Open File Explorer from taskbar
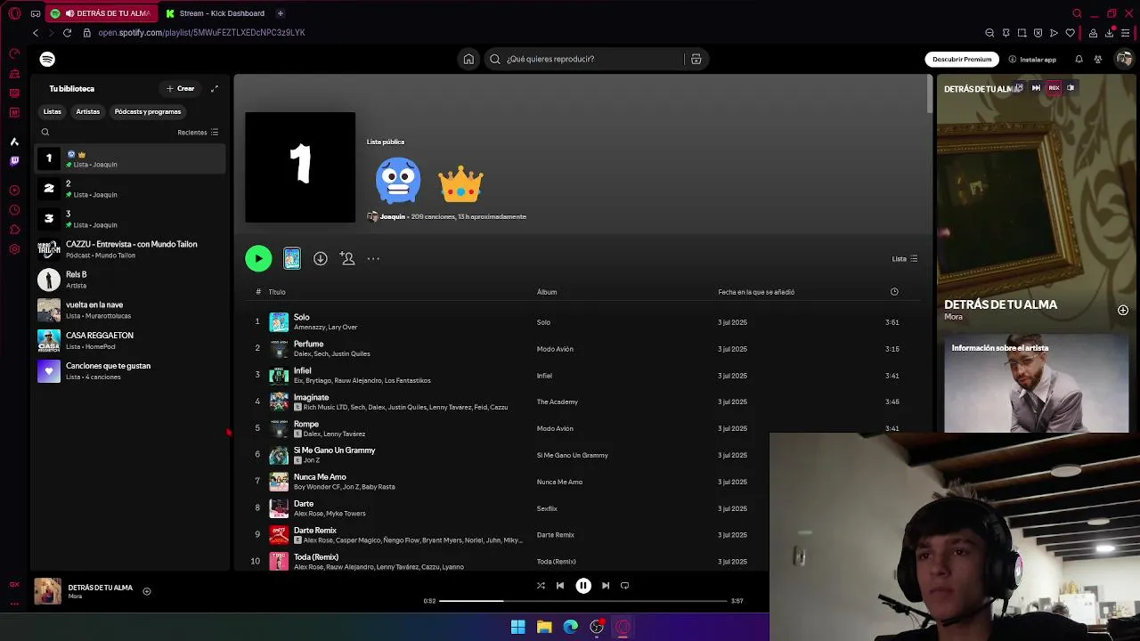1140x641 pixels. pos(544,627)
